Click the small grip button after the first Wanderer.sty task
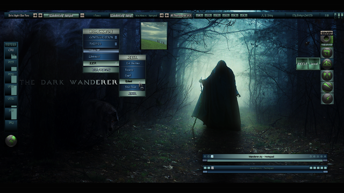344x193 pixels. click(x=82, y=16)
